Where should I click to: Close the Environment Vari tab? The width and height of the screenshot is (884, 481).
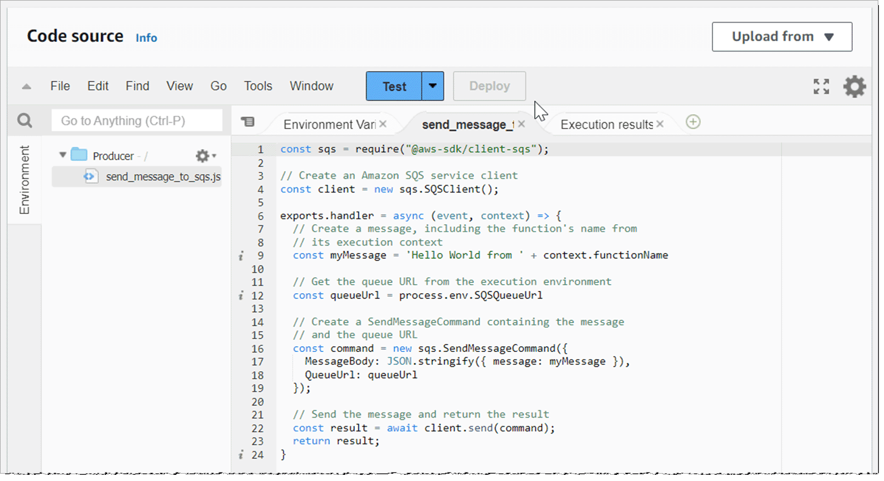tap(383, 124)
